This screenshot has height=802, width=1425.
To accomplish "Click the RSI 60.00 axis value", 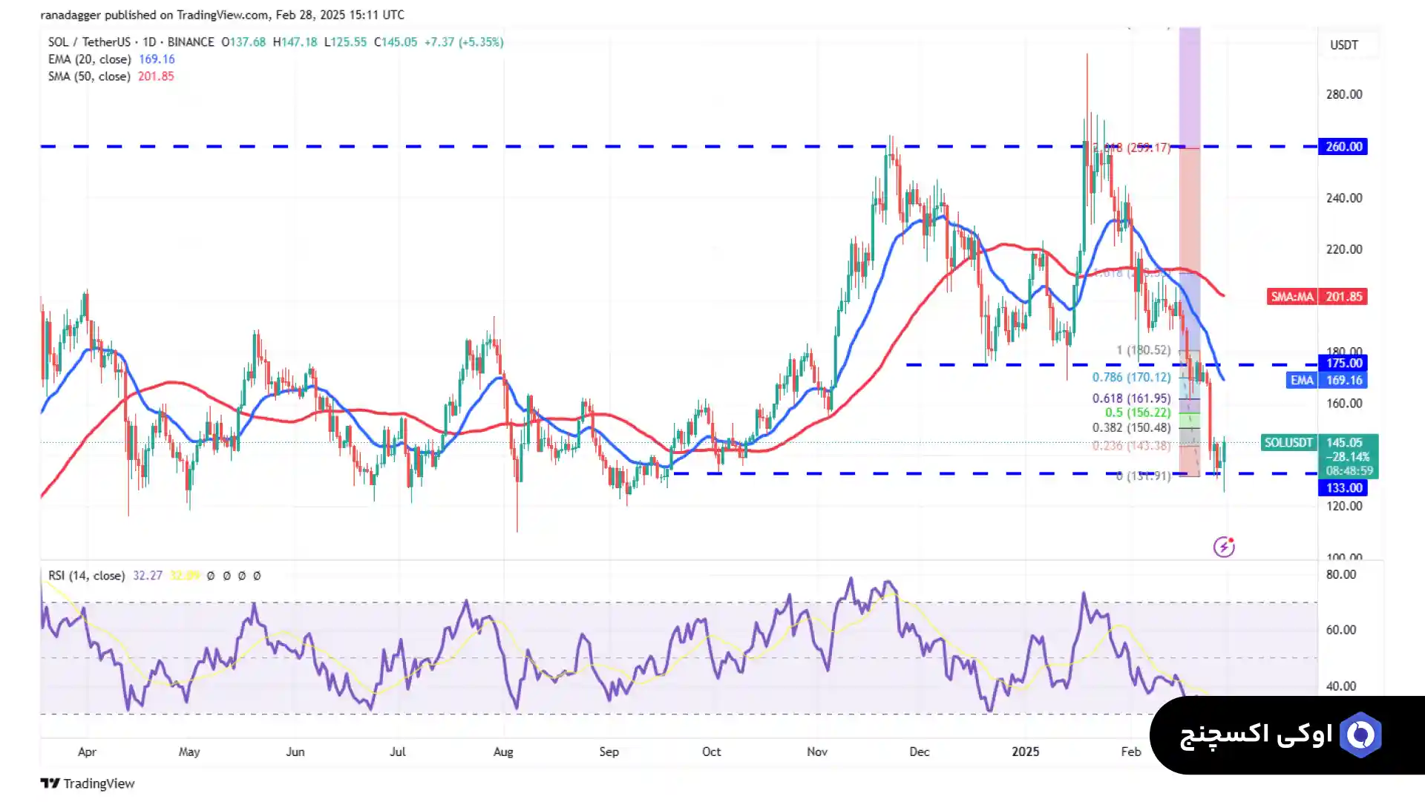I will tap(1341, 630).
